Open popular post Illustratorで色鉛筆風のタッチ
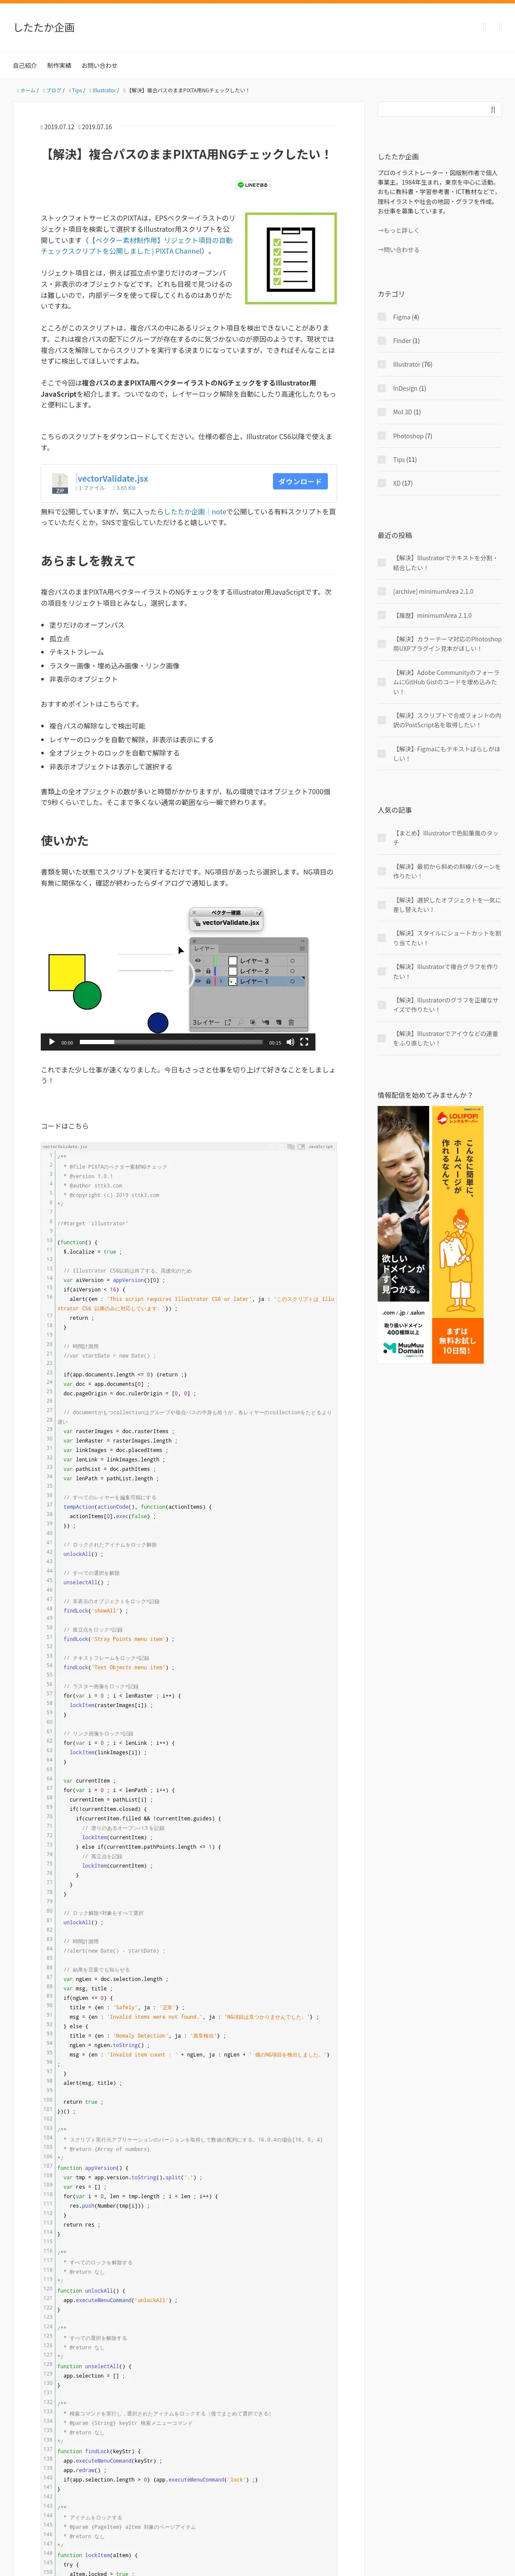This screenshot has width=515, height=2576. 446,838
